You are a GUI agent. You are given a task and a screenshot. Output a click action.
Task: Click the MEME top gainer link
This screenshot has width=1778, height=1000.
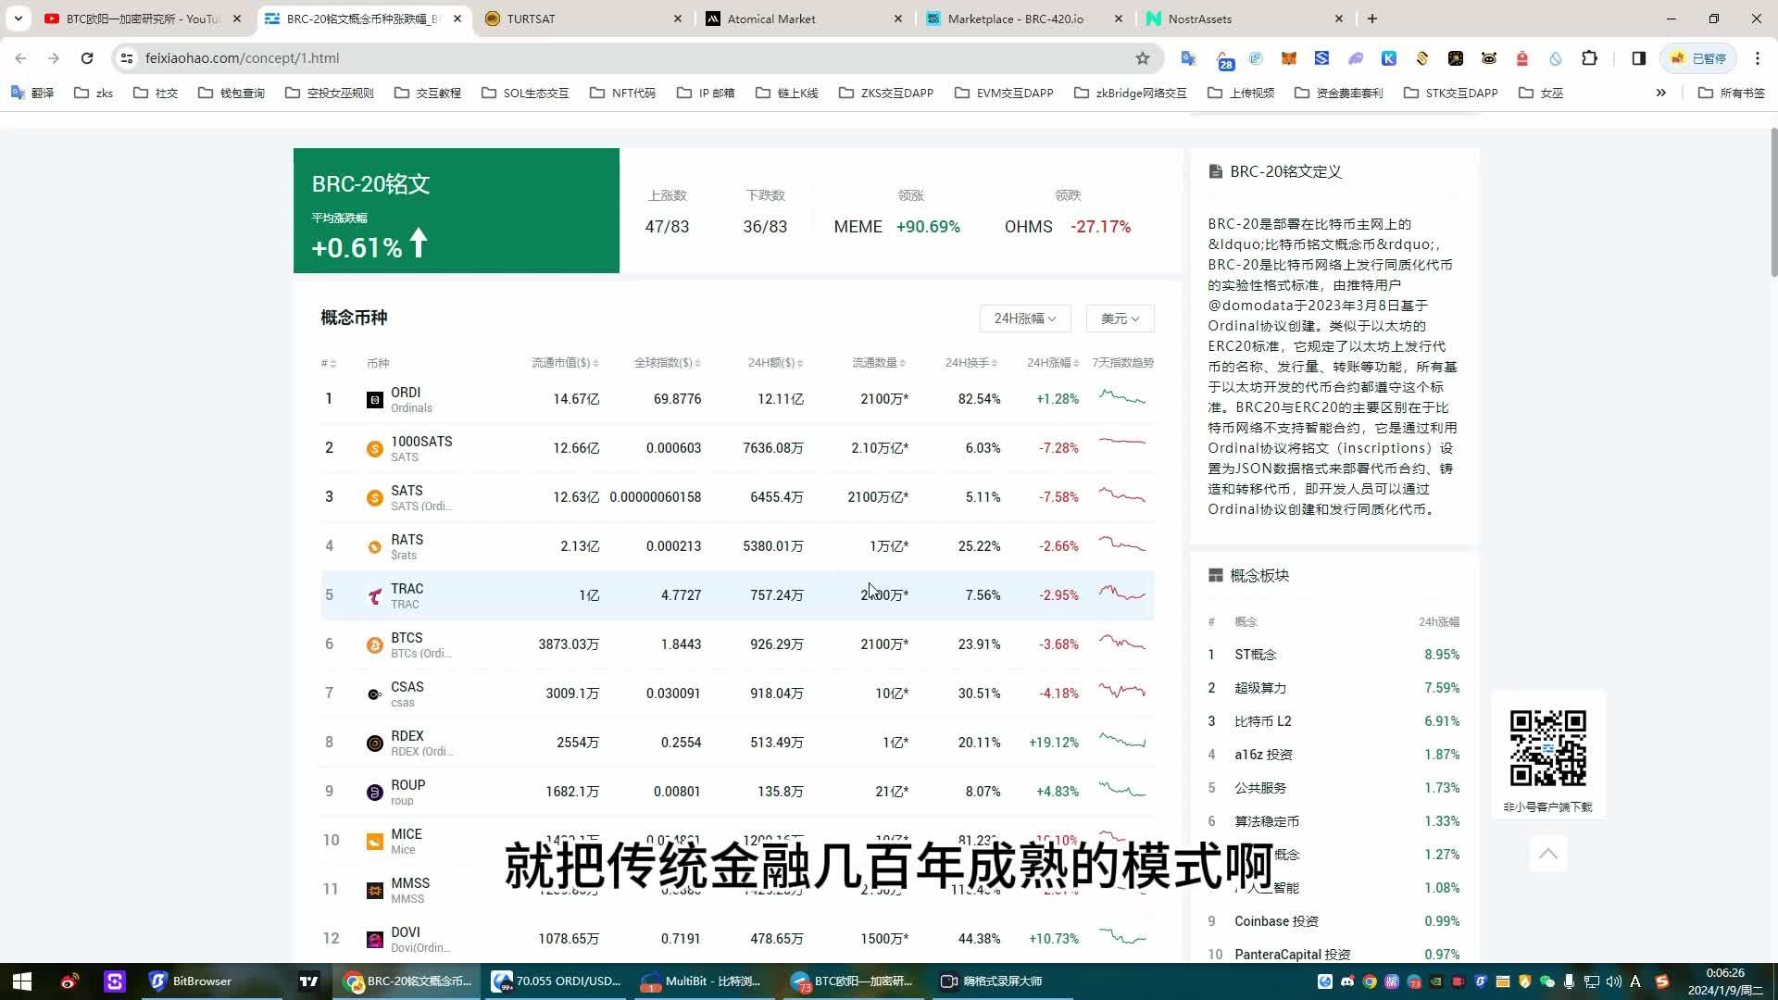pyautogui.click(x=858, y=226)
